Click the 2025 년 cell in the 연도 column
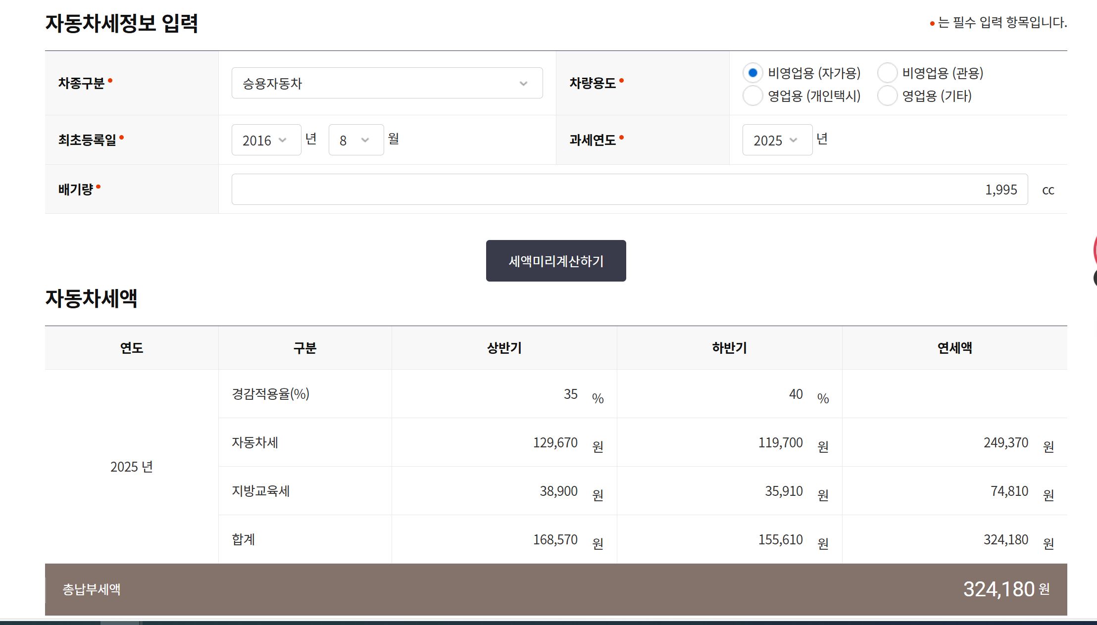1097x625 pixels. pos(131,466)
